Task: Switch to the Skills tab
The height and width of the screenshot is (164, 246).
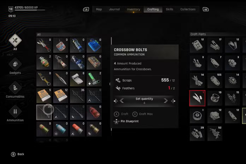Action: 169,9
